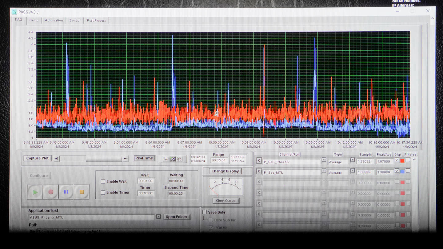The height and width of the screenshot is (249, 443).
Task: Click the Change Display button
Action: point(225,171)
